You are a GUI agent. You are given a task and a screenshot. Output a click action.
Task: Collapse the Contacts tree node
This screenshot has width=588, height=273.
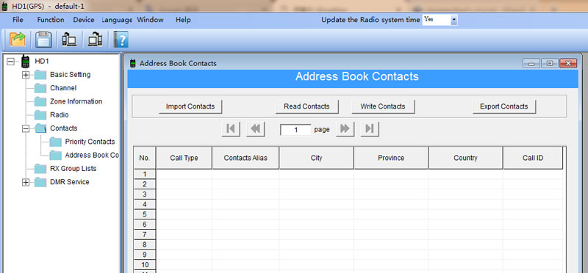click(26, 128)
